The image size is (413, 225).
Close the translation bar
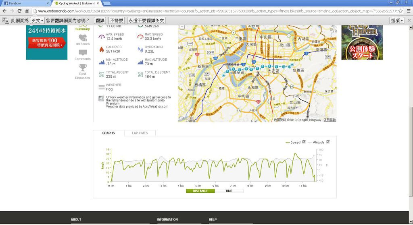click(409, 21)
